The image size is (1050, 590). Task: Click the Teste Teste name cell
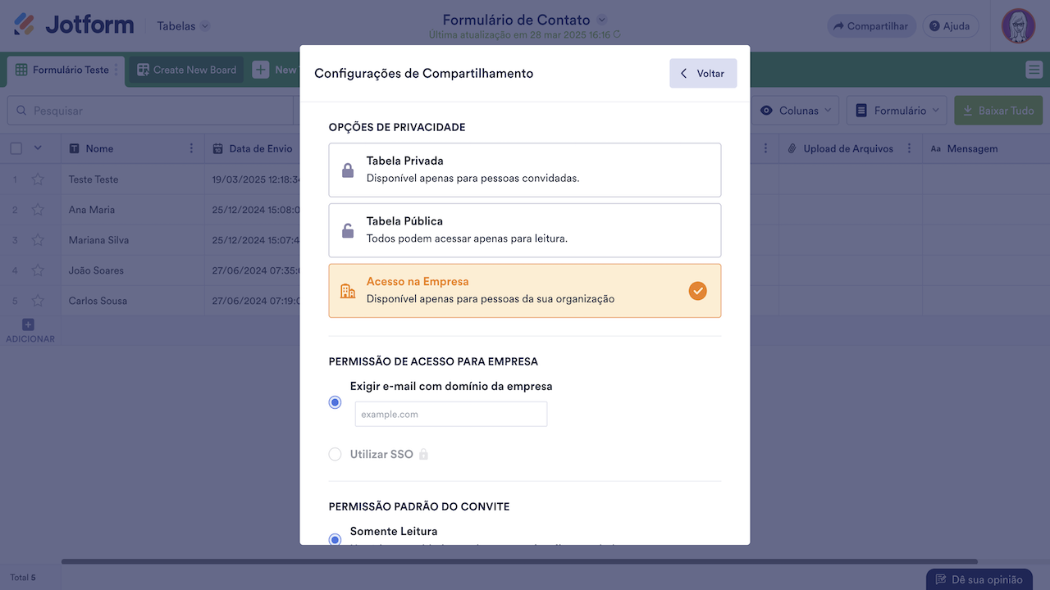133,179
